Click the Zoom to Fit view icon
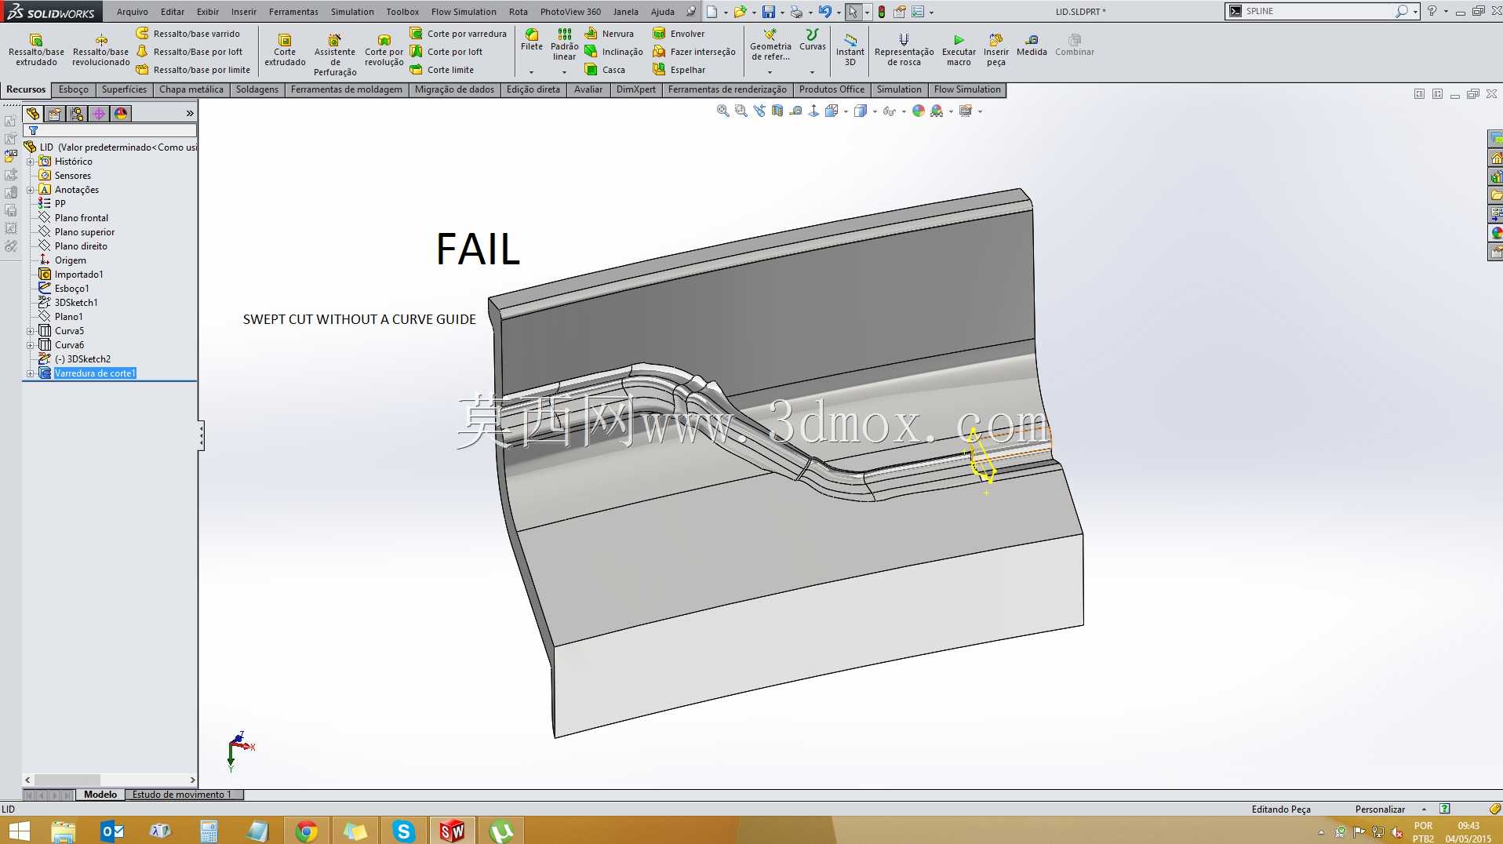Screen dimensions: 1503x844 tap(722, 111)
